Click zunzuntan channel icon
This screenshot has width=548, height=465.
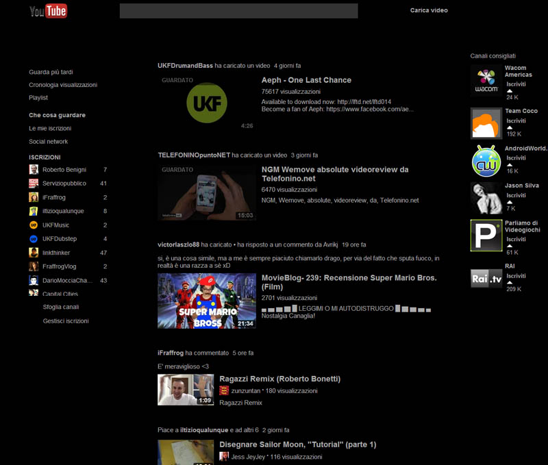pos(224,390)
